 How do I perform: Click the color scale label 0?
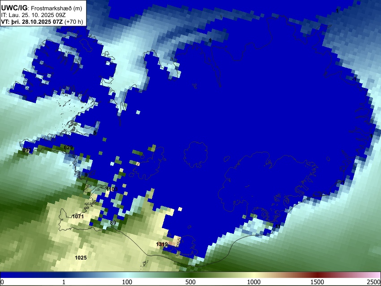(2, 282)
